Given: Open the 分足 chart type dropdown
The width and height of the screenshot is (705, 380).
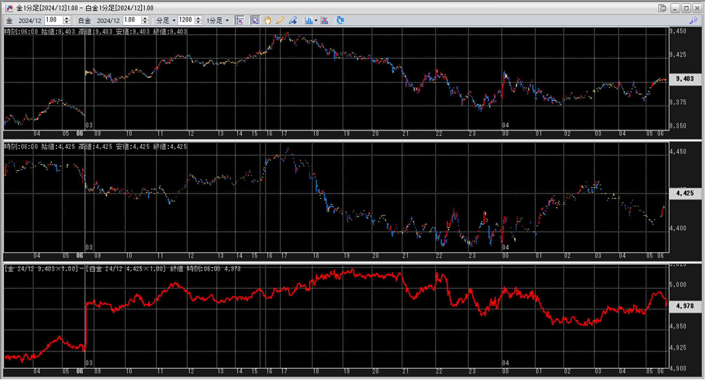Looking at the screenshot, I should [x=166, y=20].
